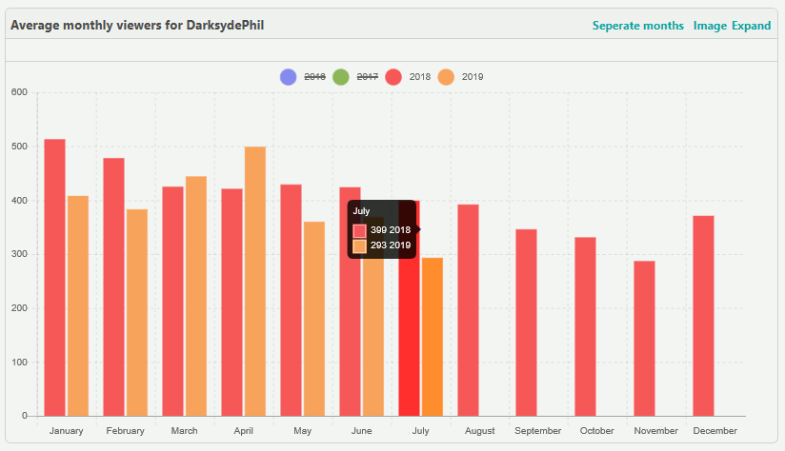Click the September axis label
The height and width of the screenshot is (451, 785).
(x=538, y=430)
